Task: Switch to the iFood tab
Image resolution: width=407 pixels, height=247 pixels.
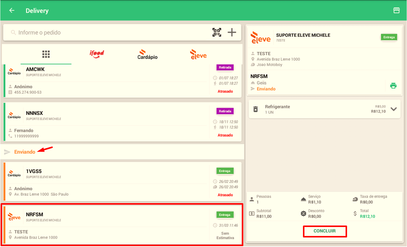Action: [97, 54]
